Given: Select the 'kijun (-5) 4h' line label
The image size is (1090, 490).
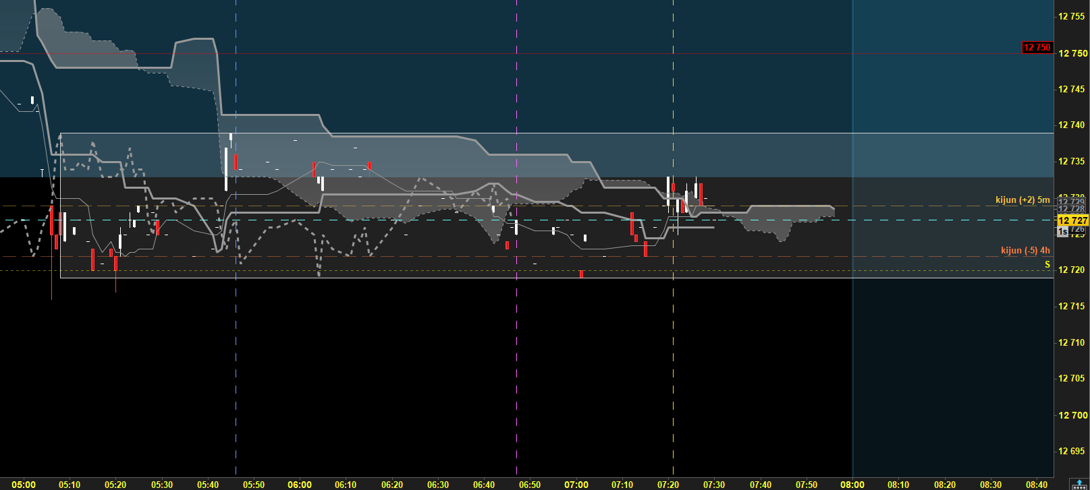Looking at the screenshot, I should [1025, 250].
